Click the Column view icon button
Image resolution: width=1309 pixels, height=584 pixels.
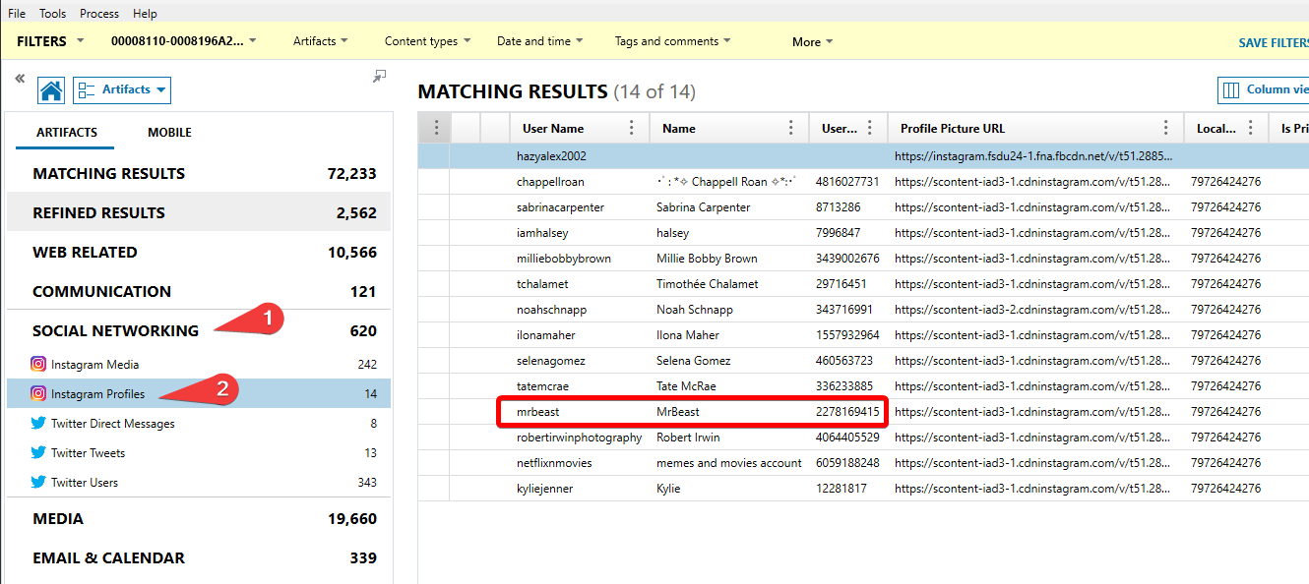[1264, 90]
